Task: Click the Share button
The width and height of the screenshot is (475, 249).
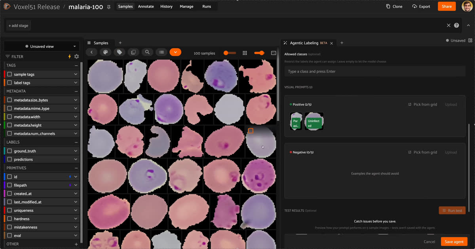Action: [x=446, y=6]
